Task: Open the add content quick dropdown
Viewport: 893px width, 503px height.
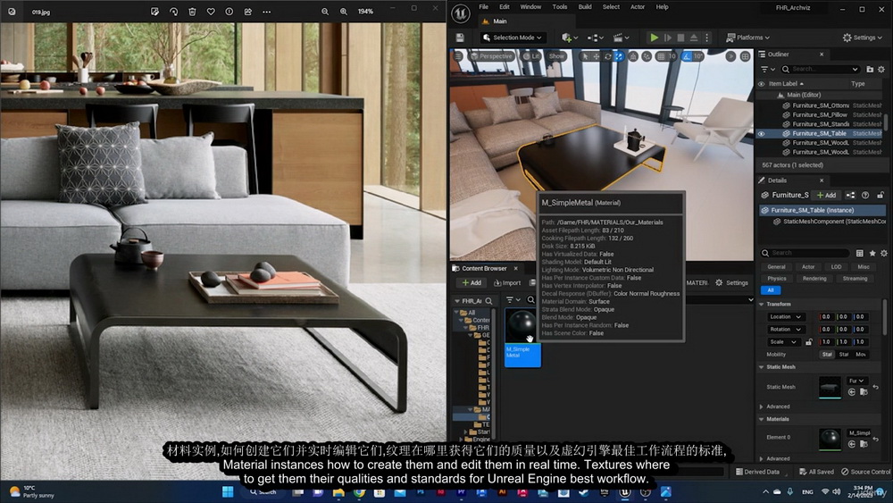Action: (x=570, y=38)
